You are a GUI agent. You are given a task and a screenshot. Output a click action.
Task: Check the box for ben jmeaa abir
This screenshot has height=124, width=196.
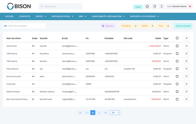(177, 76)
